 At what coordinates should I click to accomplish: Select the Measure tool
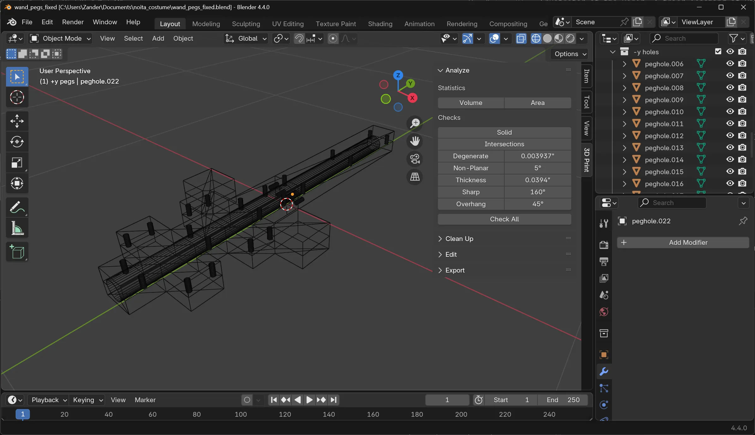point(17,228)
